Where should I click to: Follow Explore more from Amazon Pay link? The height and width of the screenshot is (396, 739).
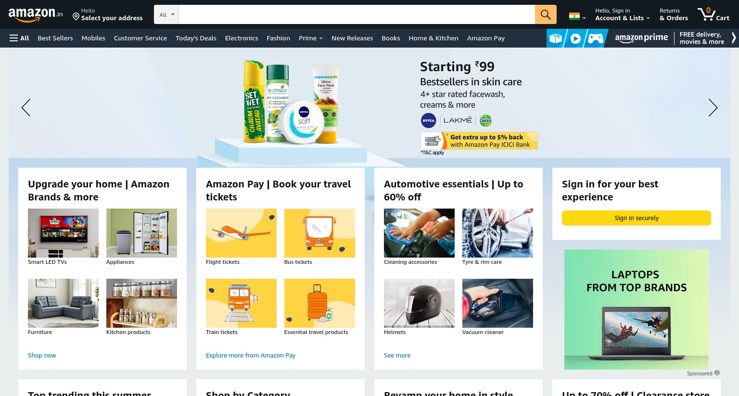[251, 355]
